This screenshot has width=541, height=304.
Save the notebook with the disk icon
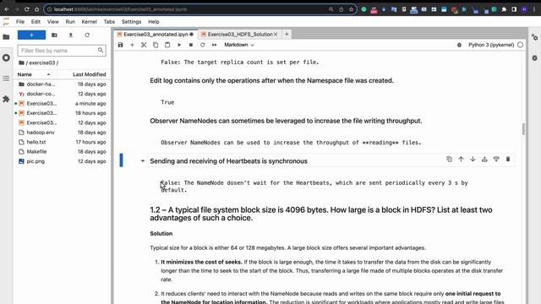[120, 45]
